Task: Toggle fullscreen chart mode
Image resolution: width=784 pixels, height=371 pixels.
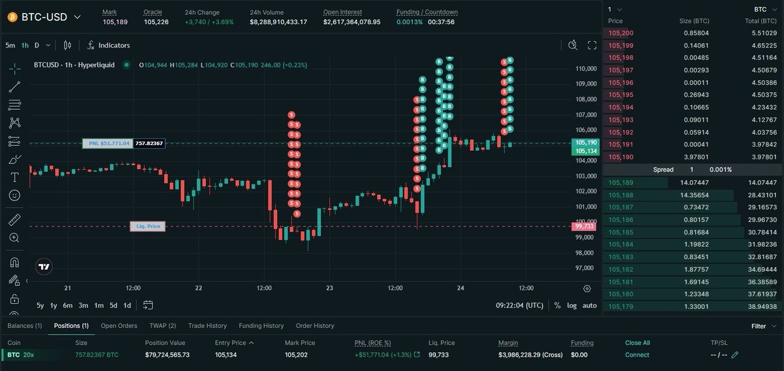Action: coord(592,45)
